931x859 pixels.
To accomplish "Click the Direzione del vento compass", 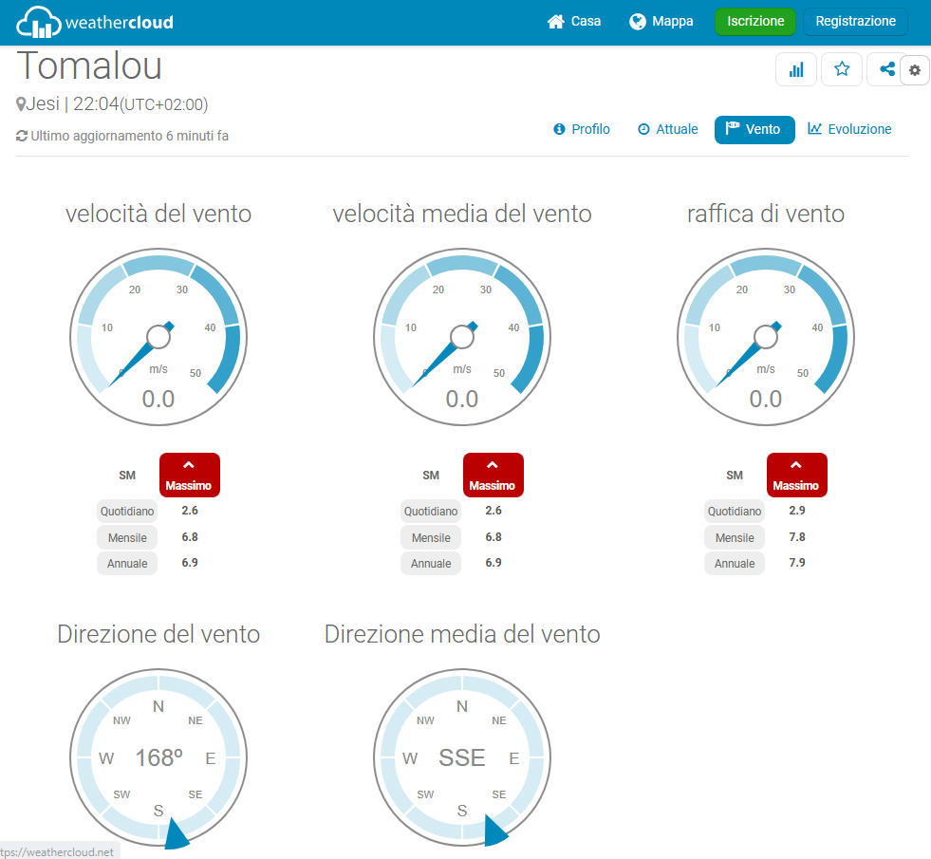I will [158, 757].
